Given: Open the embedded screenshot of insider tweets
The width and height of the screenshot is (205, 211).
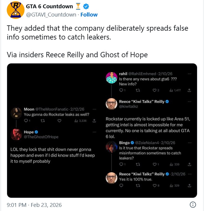Looking at the screenshot, I should 102,130.
